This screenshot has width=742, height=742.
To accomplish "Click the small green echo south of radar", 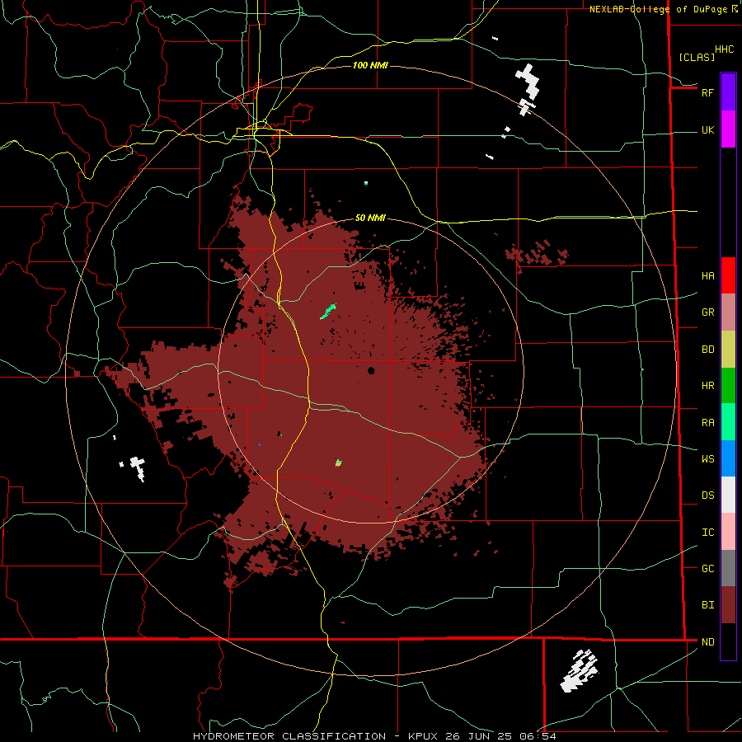I will pos(338,463).
